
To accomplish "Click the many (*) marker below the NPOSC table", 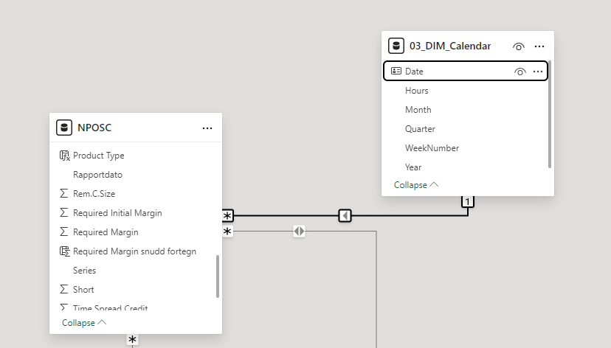I will point(133,339).
